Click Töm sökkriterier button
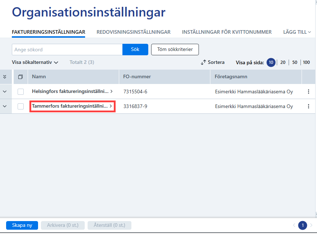This screenshot has width=317, height=234. click(x=175, y=50)
